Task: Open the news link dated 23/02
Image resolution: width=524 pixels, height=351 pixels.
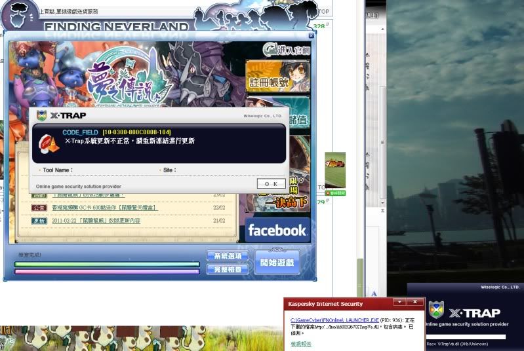Action: (x=89, y=195)
